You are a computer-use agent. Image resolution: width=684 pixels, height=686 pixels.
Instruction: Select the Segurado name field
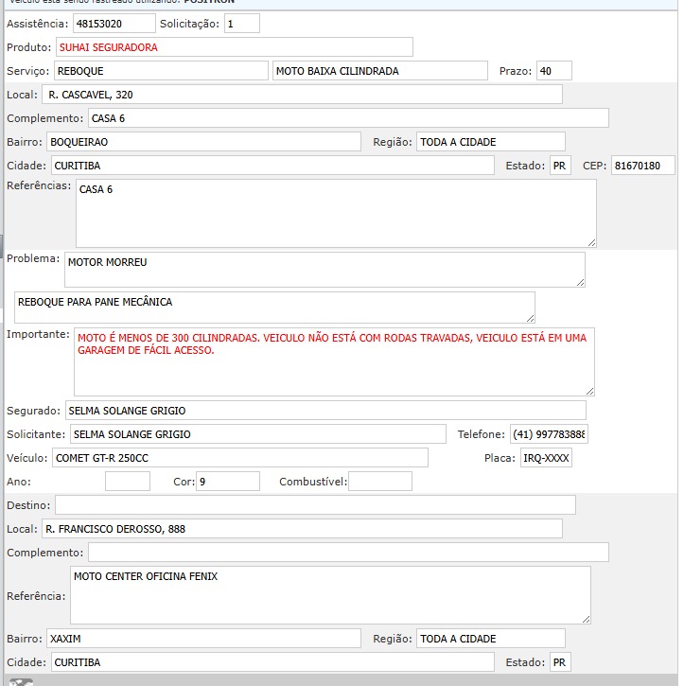(x=324, y=411)
